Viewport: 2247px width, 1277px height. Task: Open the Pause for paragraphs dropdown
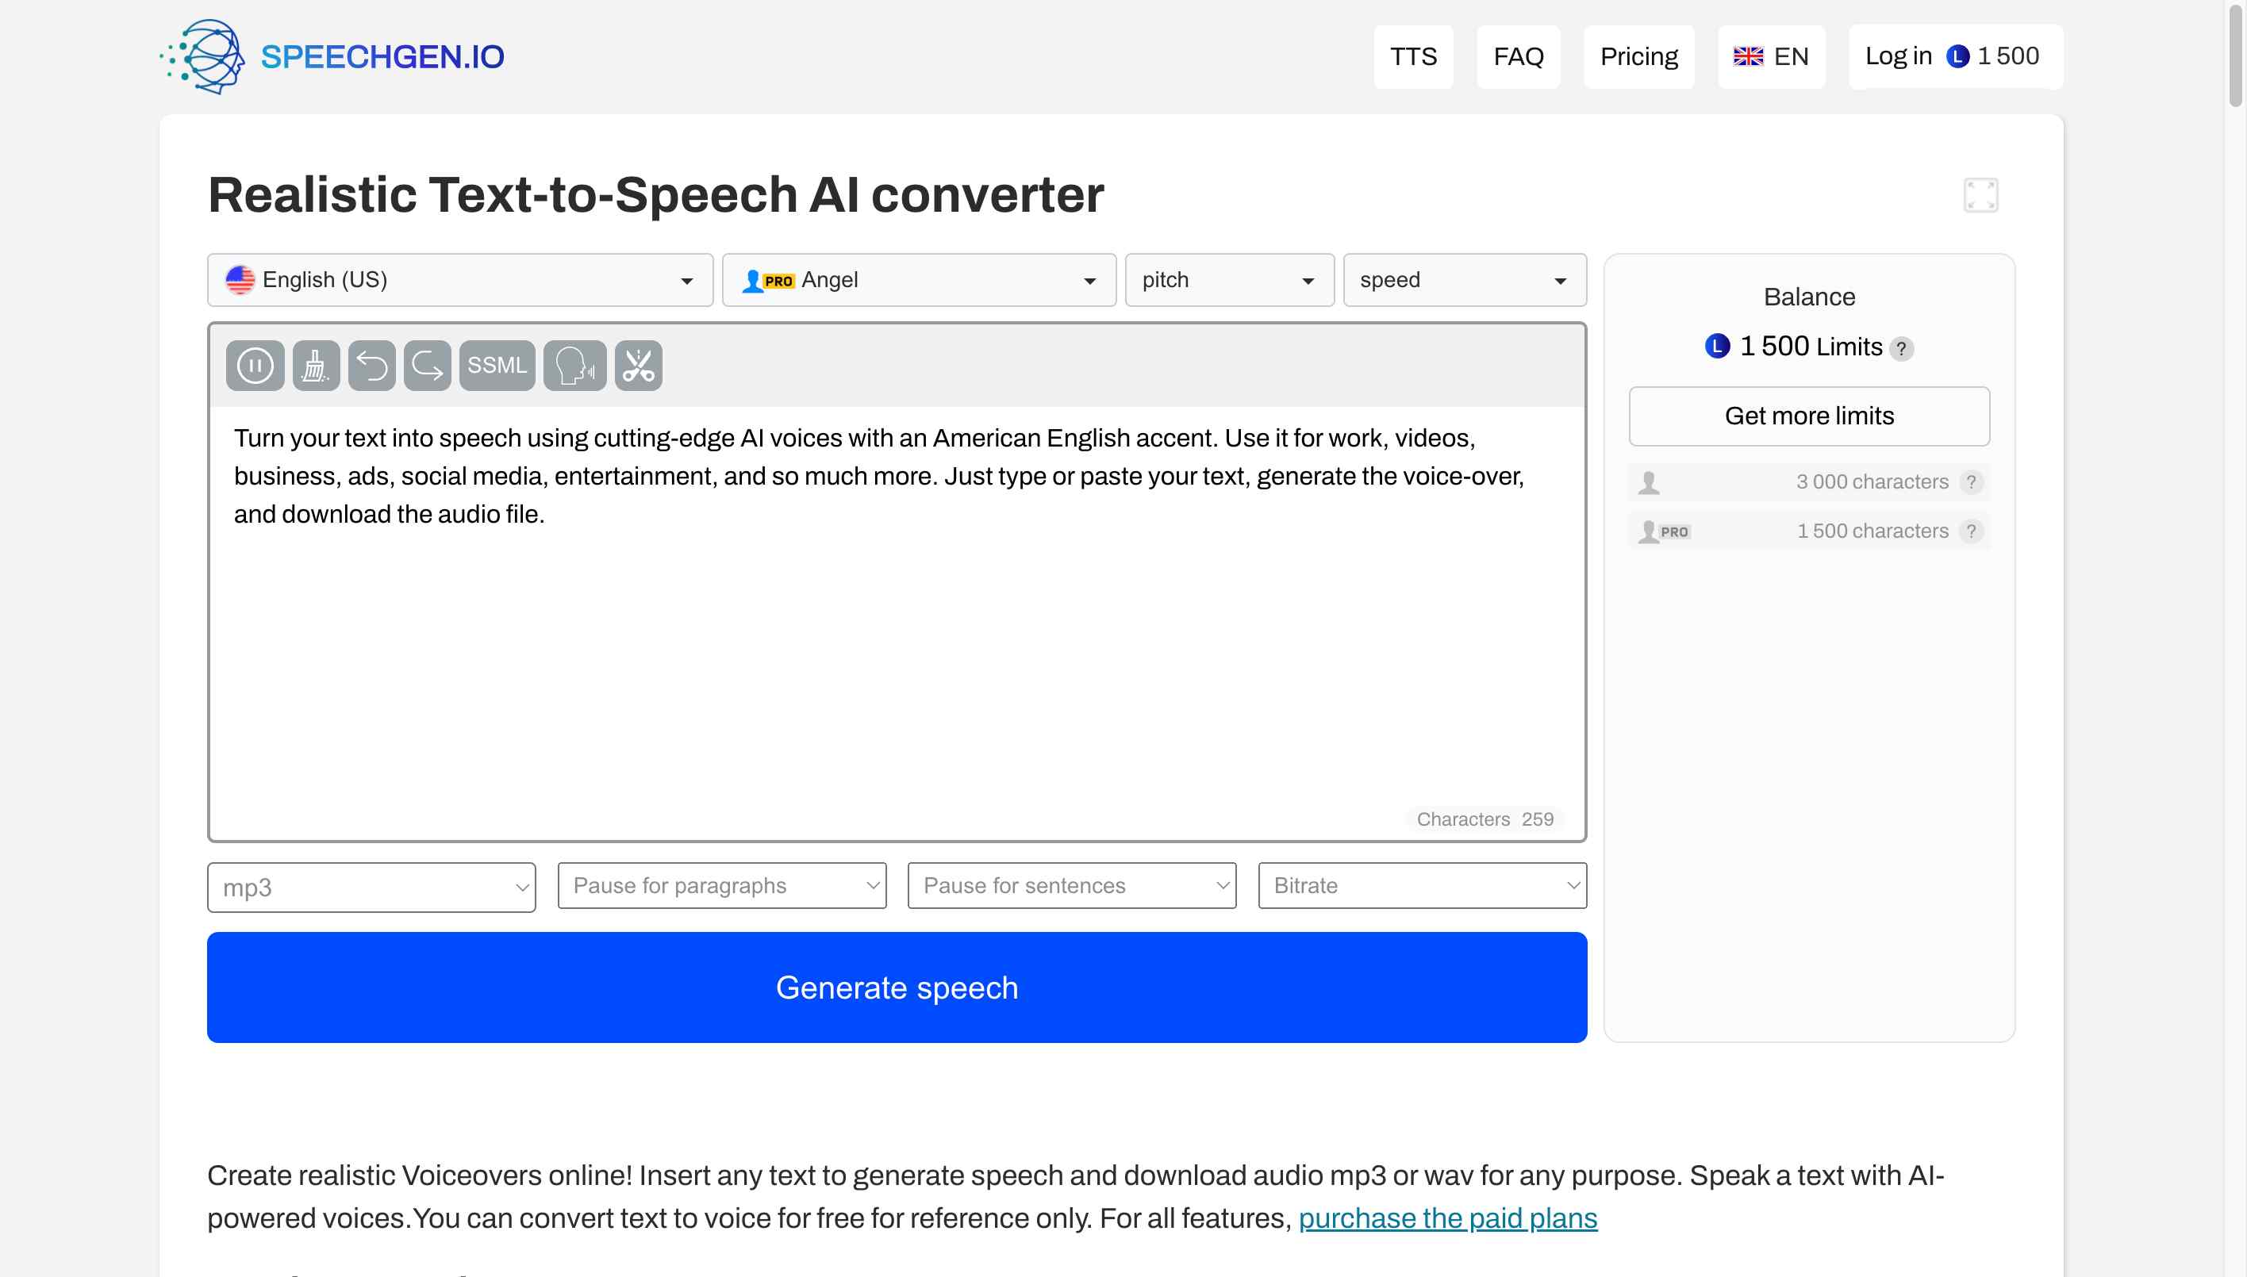(x=721, y=886)
